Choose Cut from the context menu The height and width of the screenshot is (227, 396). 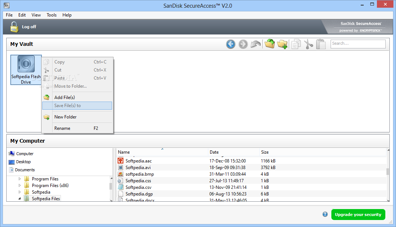coord(77,70)
